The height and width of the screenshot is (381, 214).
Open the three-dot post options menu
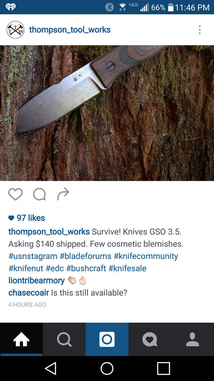(x=200, y=30)
